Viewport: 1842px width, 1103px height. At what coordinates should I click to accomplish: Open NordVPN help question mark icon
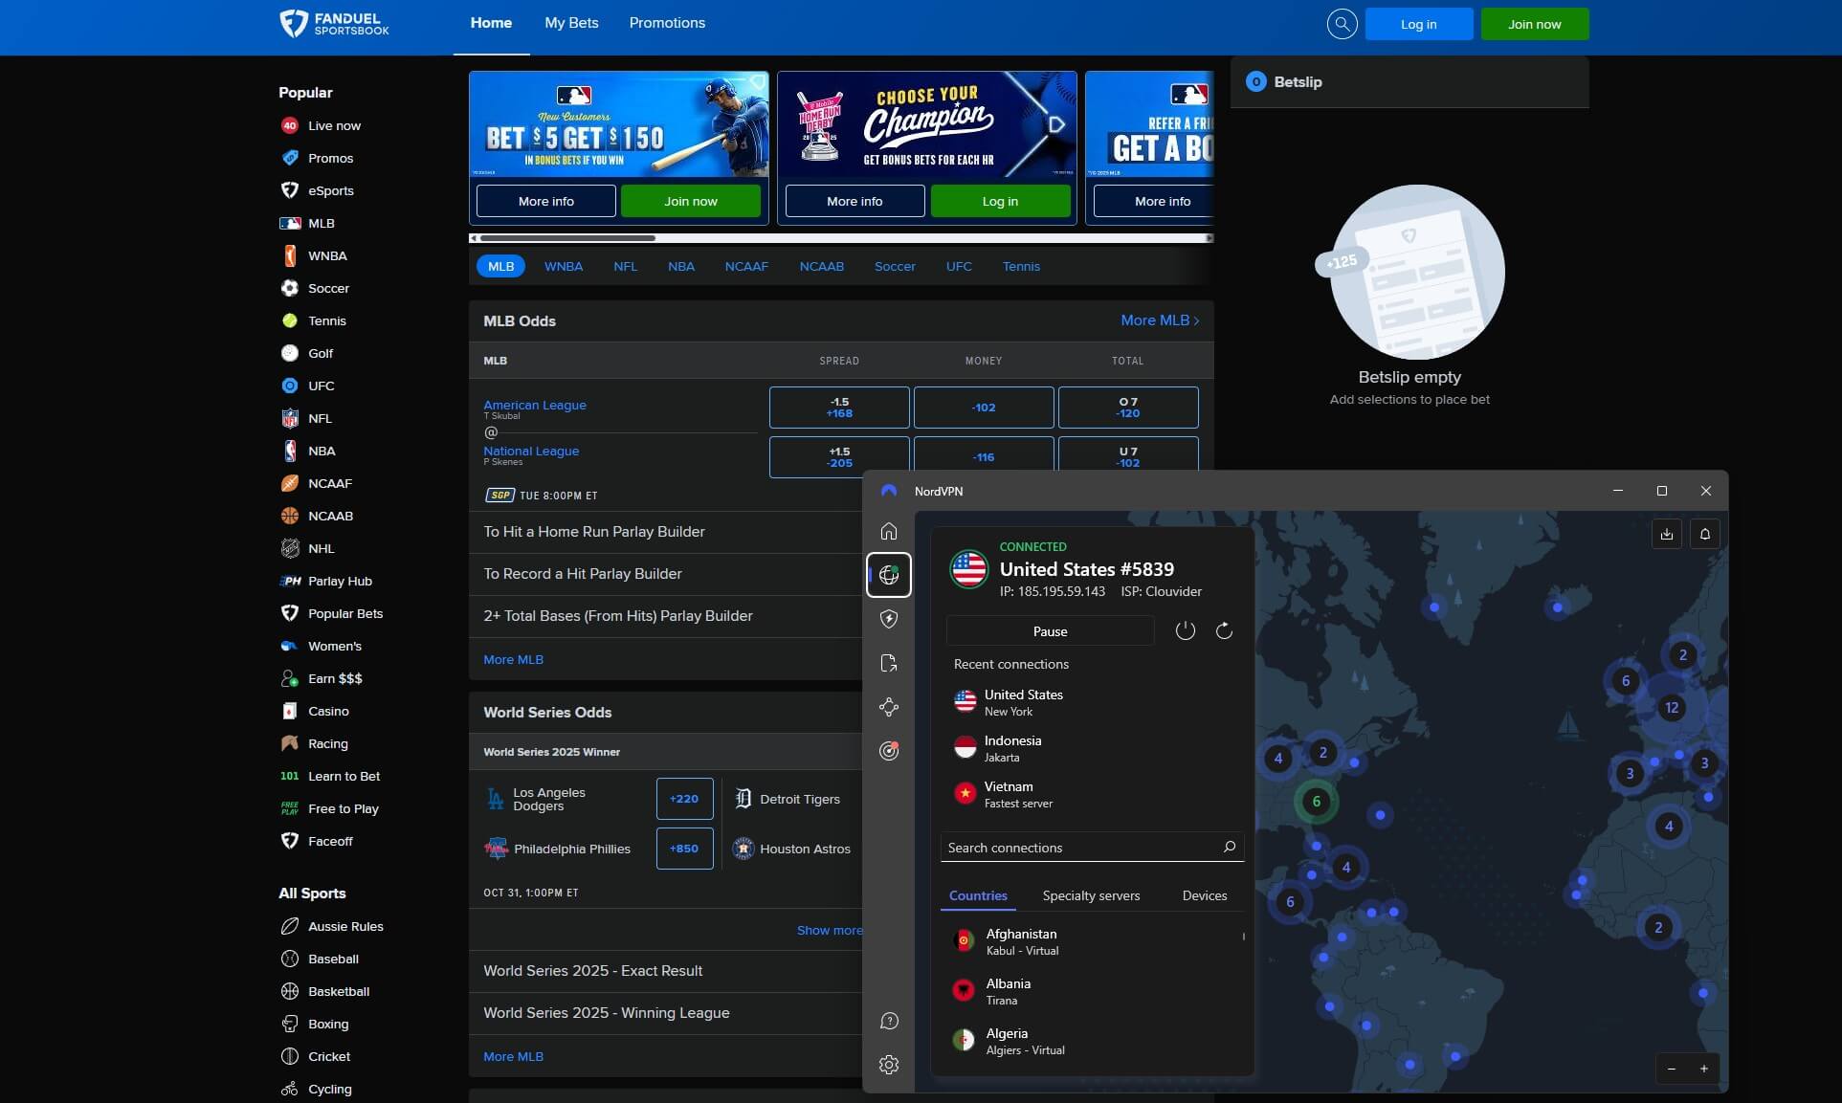(x=889, y=1021)
